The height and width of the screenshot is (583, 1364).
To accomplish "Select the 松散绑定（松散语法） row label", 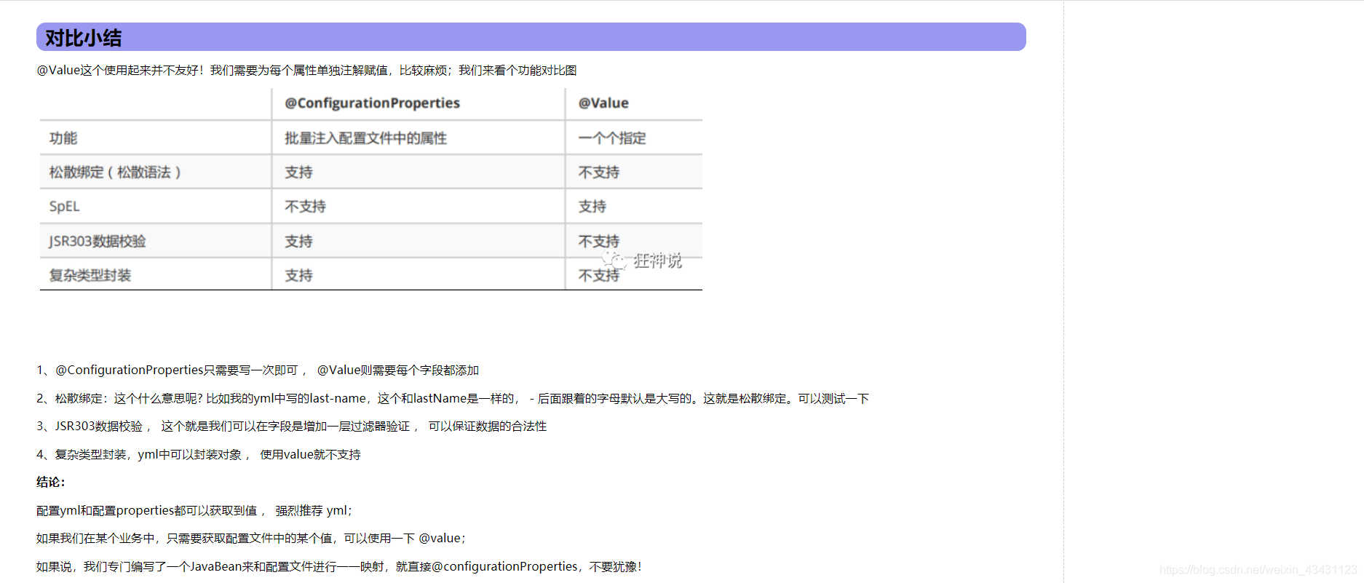I will pyautogui.click(x=115, y=172).
